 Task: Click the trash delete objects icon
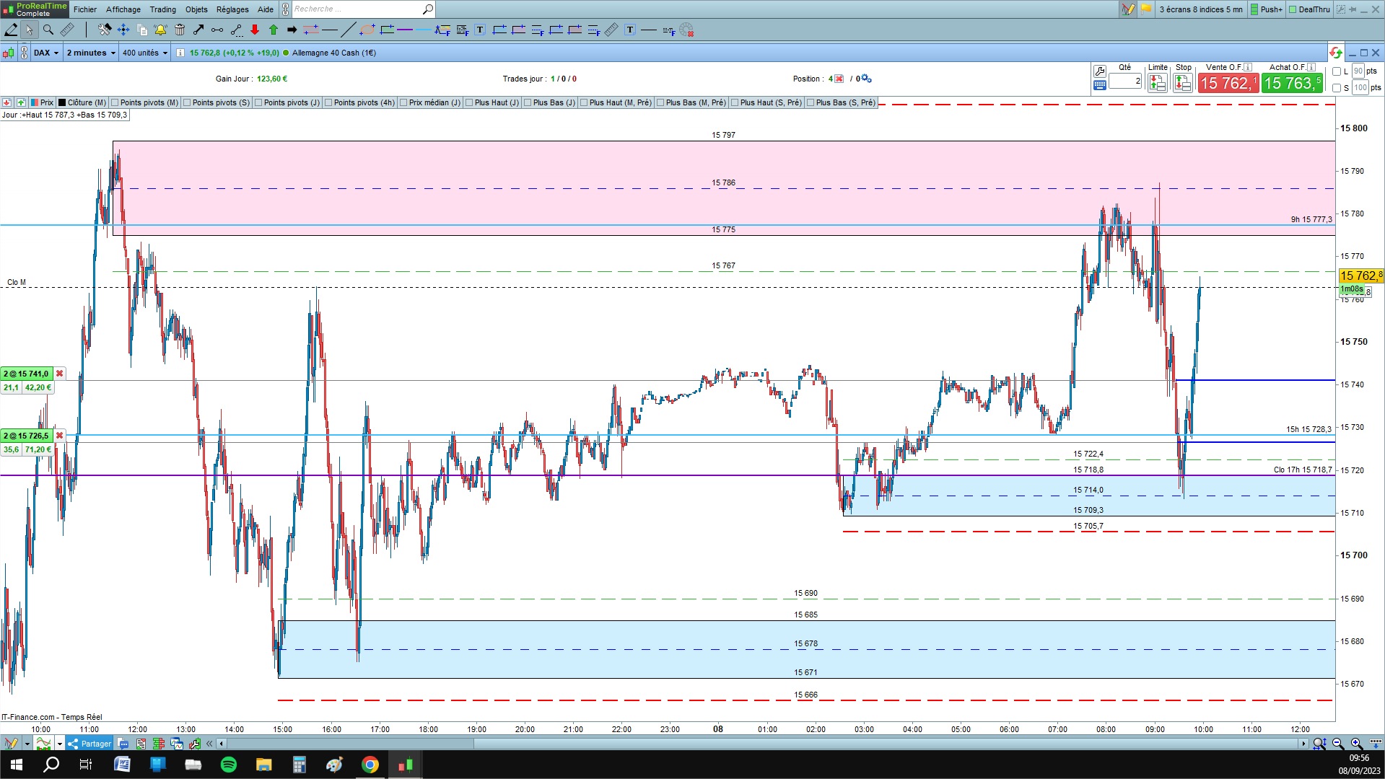180,30
